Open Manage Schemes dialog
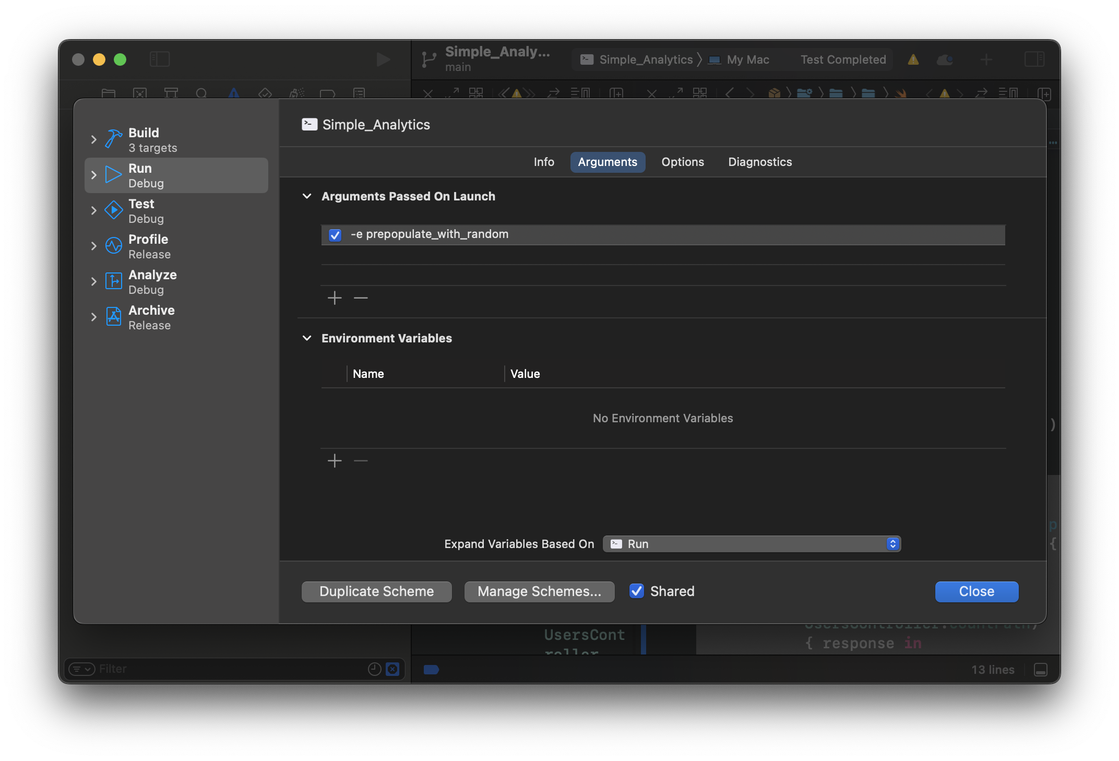The image size is (1119, 761). point(539,591)
